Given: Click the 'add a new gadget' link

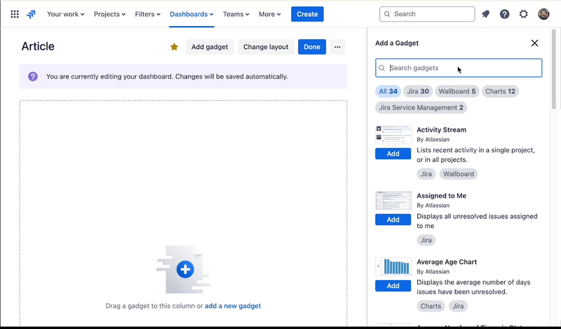Looking at the screenshot, I should [x=233, y=306].
